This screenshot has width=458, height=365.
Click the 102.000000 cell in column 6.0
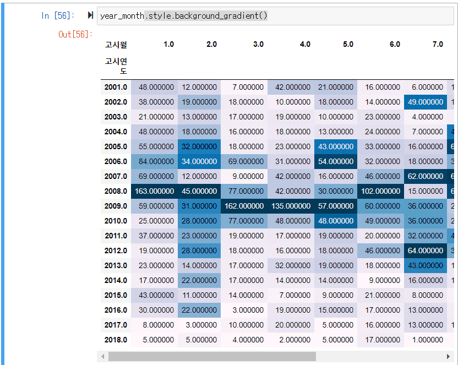[x=380, y=191]
